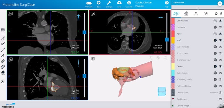Switch to the annotations A tab
The width and height of the screenshot is (224, 108).
point(196,14)
